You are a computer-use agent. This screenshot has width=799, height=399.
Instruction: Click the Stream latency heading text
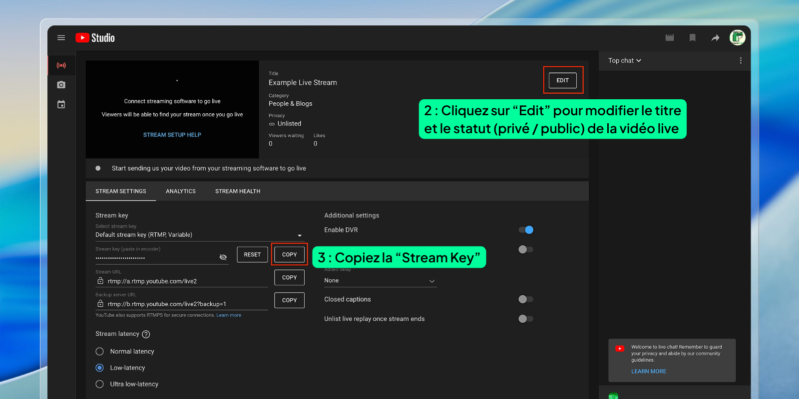pyautogui.click(x=117, y=334)
